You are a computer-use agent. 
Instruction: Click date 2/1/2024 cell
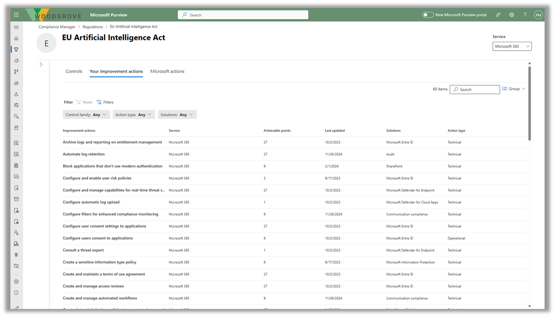(x=332, y=166)
